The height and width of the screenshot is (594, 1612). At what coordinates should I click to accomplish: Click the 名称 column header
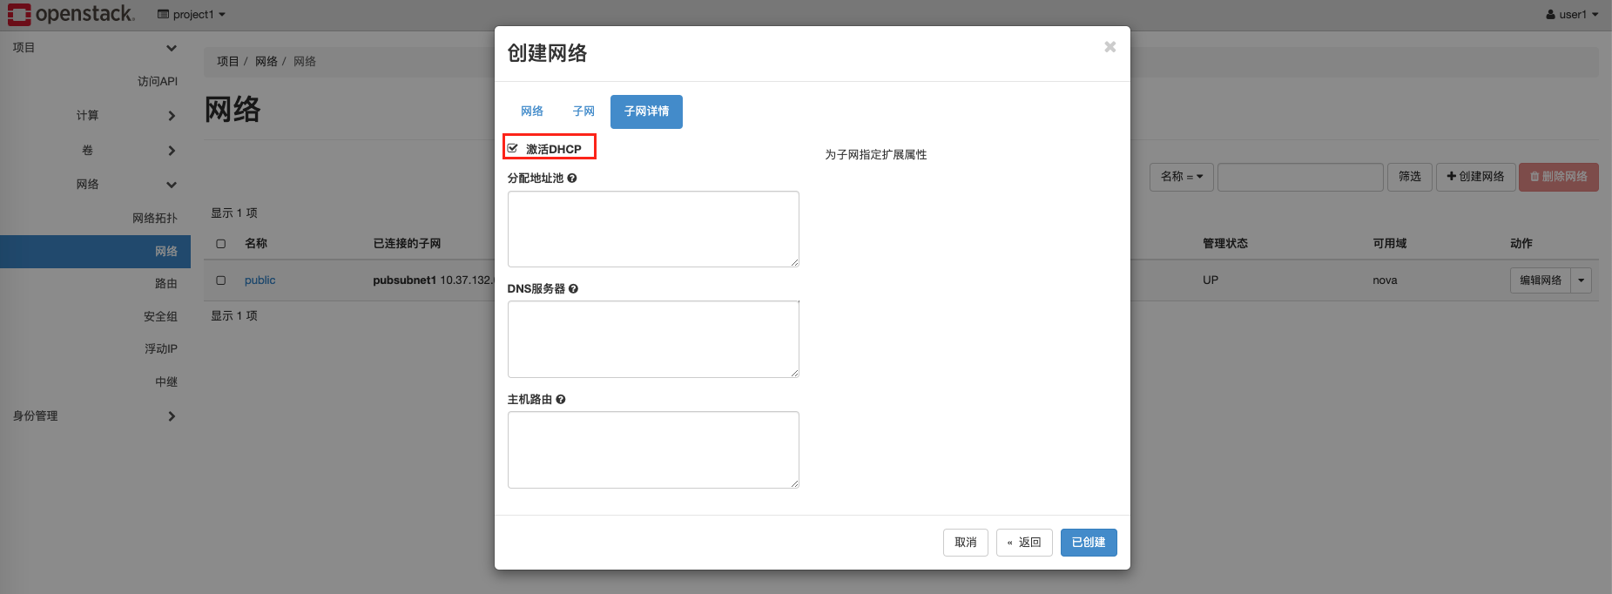pyautogui.click(x=256, y=244)
